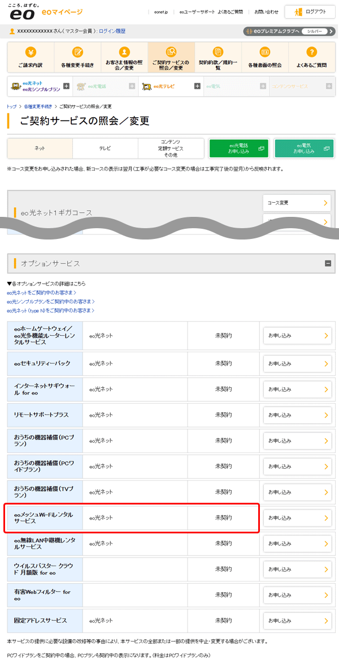The width and height of the screenshot is (339, 667).
Task: Apply for おうちの機器補償(PCワイドプラン) お申し込み
Action: [297, 466]
